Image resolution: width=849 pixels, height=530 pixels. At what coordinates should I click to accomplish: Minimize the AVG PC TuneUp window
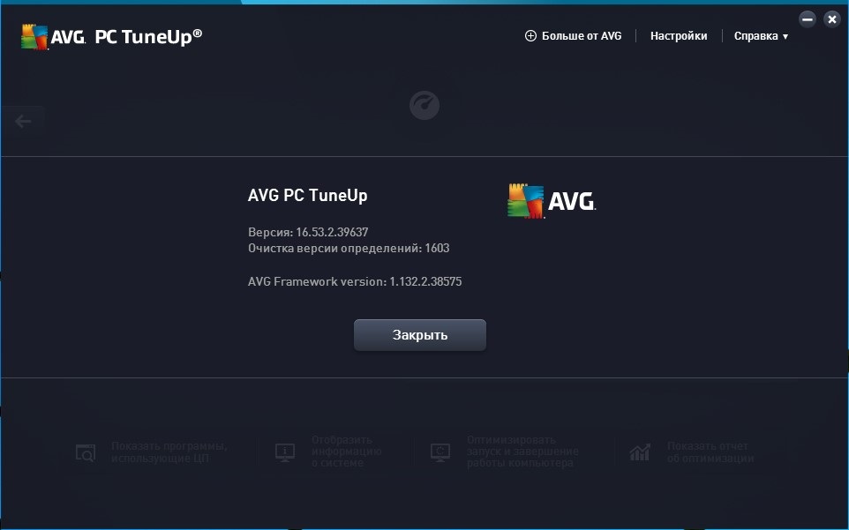point(808,19)
